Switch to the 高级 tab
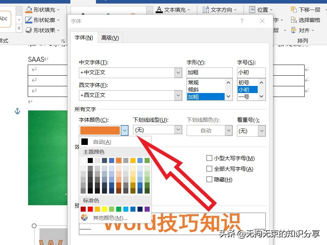The image size is (327, 245). pyautogui.click(x=110, y=37)
